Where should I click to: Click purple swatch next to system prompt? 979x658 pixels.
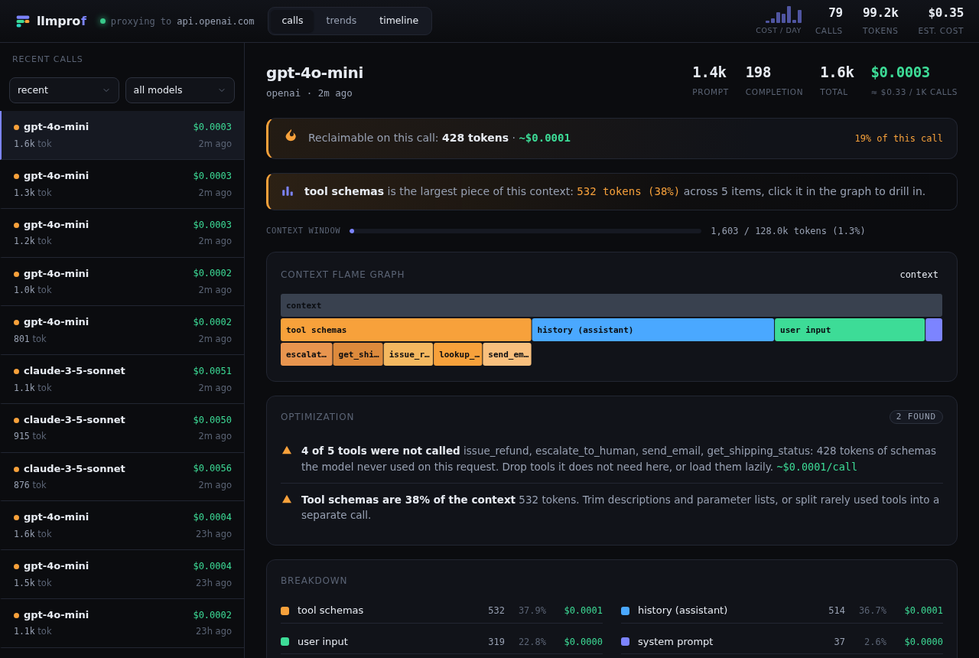click(625, 642)
